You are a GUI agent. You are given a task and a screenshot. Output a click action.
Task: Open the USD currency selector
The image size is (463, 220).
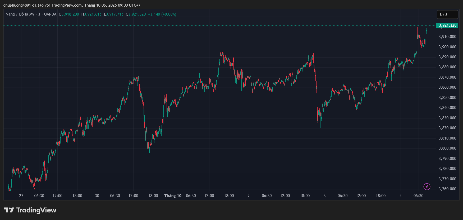pyautogui.click(x=447, y=15)
